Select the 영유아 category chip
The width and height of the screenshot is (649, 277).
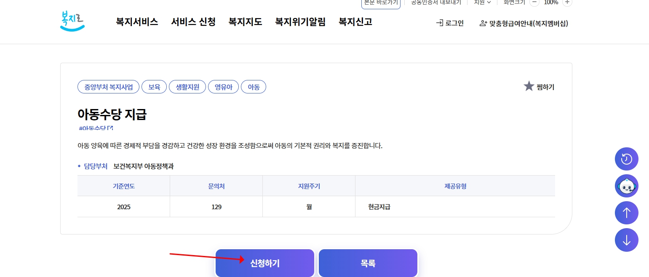coord(223,87)
